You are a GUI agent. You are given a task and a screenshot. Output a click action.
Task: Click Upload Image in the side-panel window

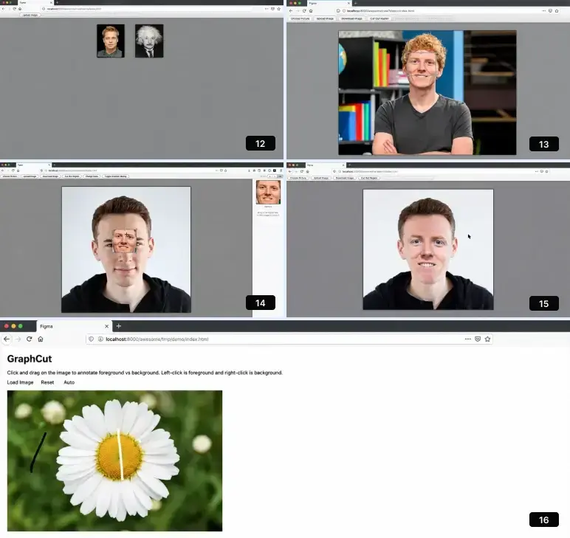[30, 176]
